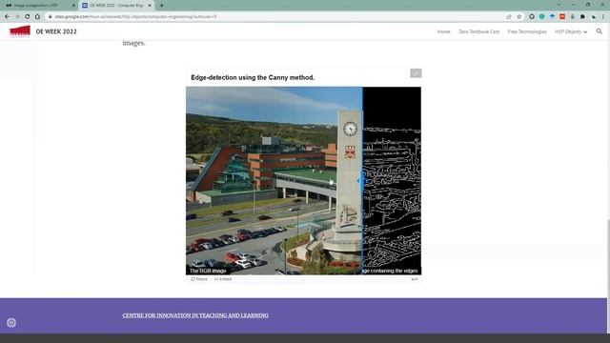Click the teal circular extension icon
Screen dimensions: 610x343
point(542,17)
